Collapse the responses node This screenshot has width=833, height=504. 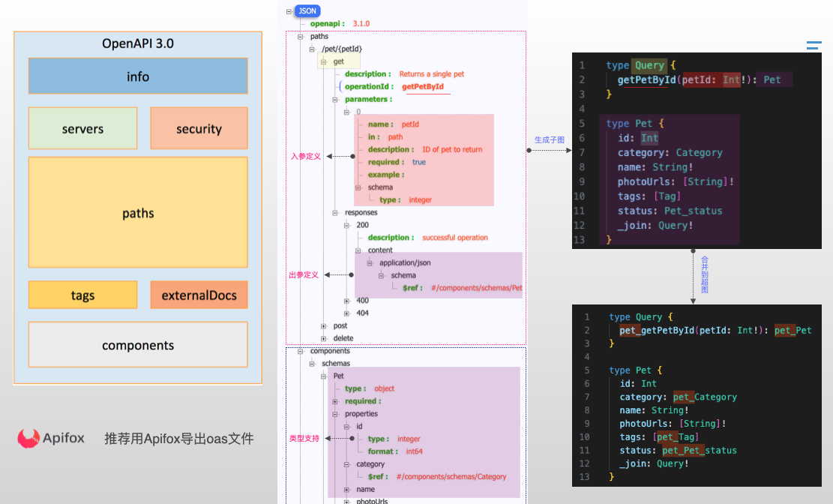point(335,213)
